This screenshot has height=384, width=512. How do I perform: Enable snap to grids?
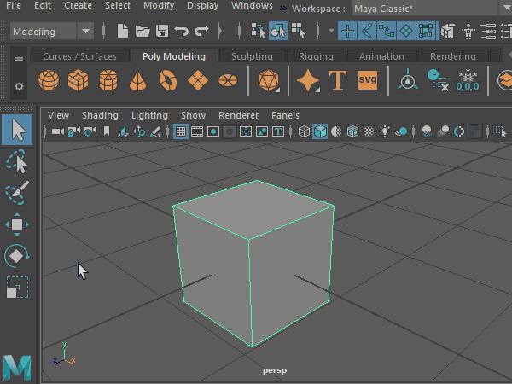coord(347,32)
